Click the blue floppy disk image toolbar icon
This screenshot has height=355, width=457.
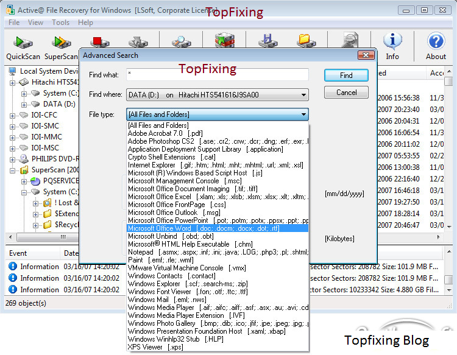(267, 40)
